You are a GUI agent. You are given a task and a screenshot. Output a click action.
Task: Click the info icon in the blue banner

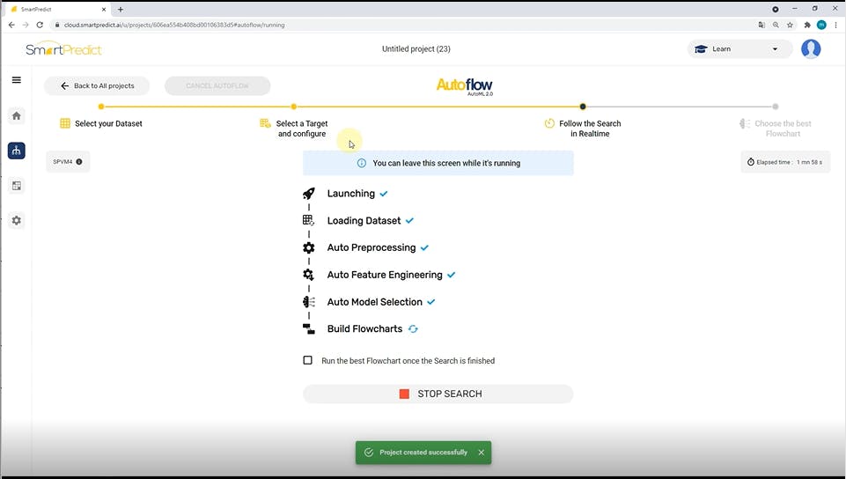pos(362,163)
